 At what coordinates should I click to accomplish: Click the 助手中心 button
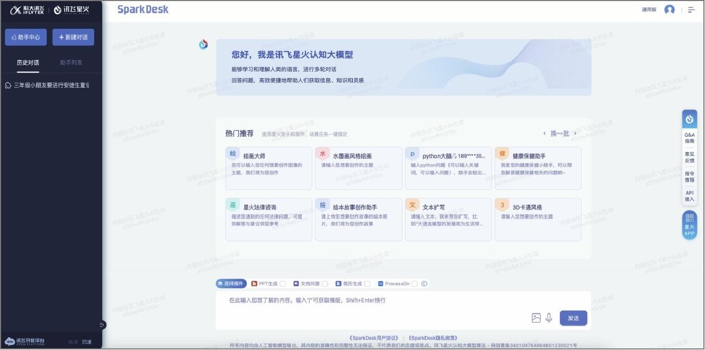(x=26, y=37)
